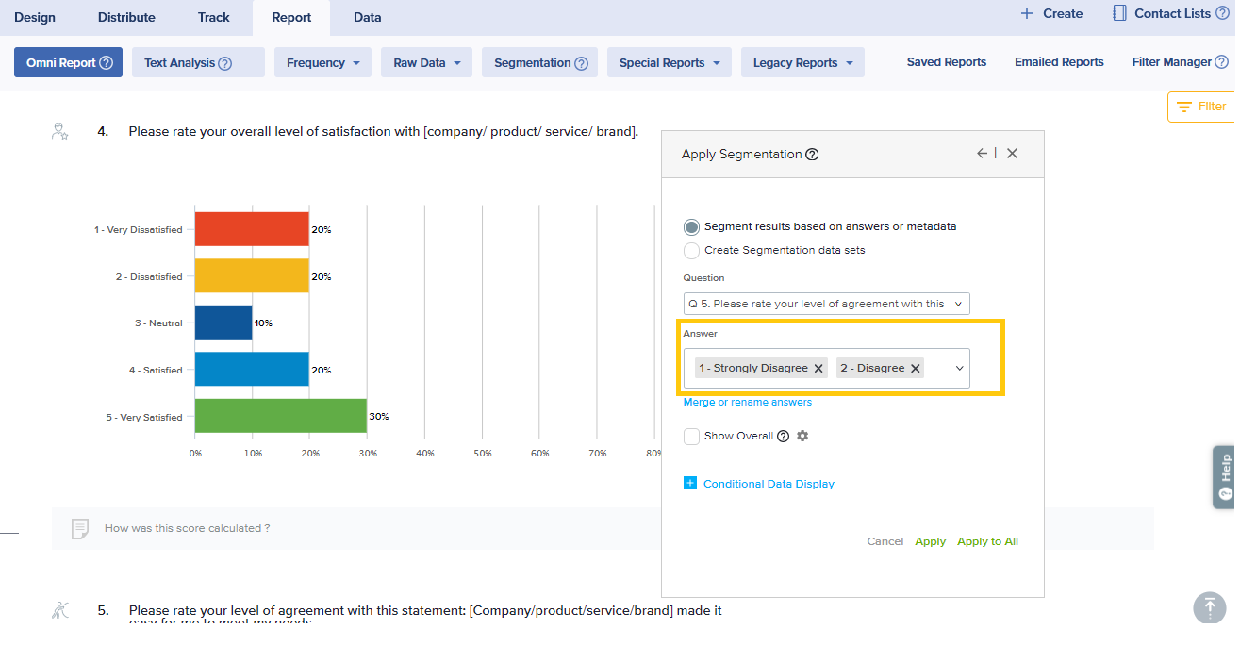Click the Contact Lists help icon
Screen dimensions: 1240x646
(1222, 14)
